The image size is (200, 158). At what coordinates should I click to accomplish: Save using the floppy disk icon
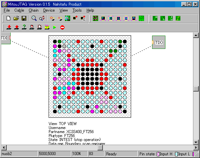(x=24, y=18)
